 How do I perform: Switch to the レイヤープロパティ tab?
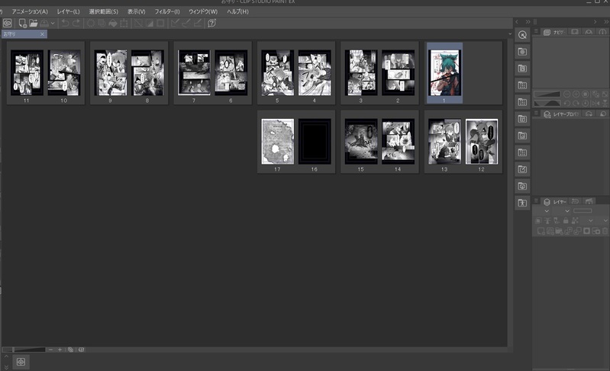click(x=561, y=114)
